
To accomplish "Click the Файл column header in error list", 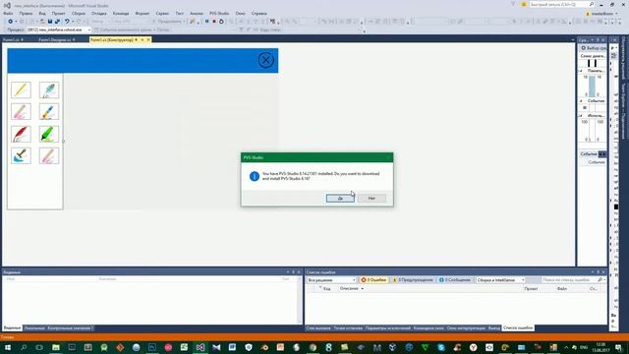I will (x=562, y=288).
